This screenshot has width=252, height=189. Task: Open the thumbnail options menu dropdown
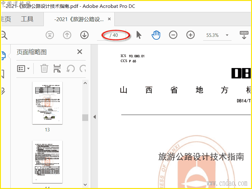[23, 69]
